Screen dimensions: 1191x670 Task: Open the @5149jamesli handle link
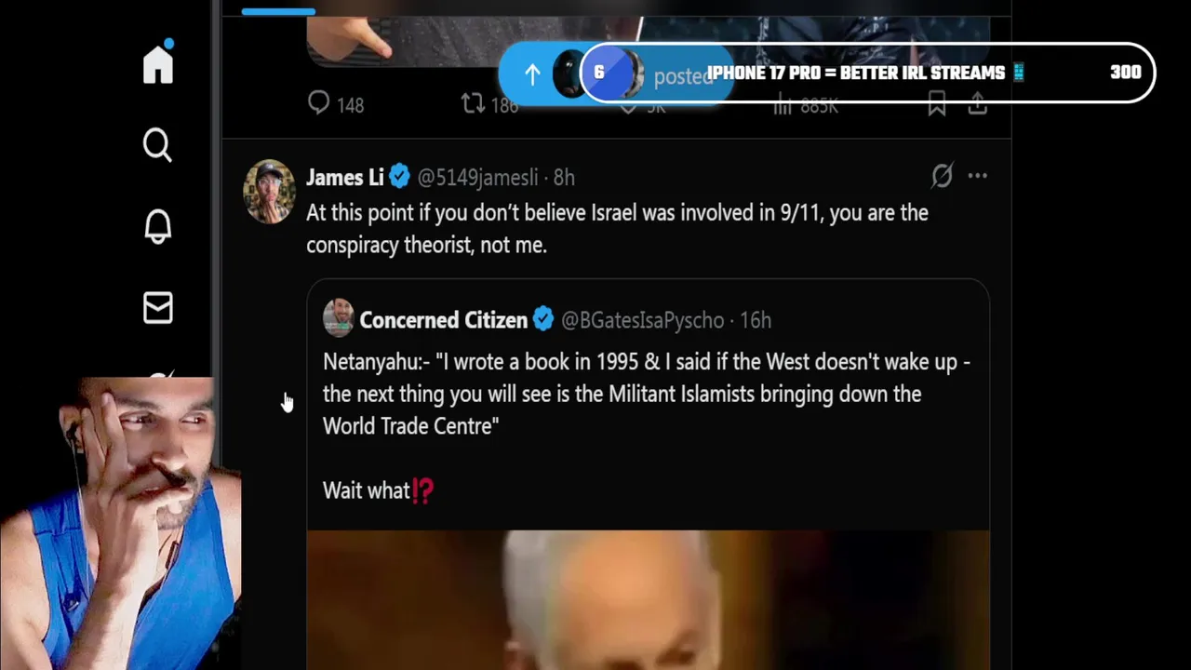pyautogui.click(x=477, y=177)
